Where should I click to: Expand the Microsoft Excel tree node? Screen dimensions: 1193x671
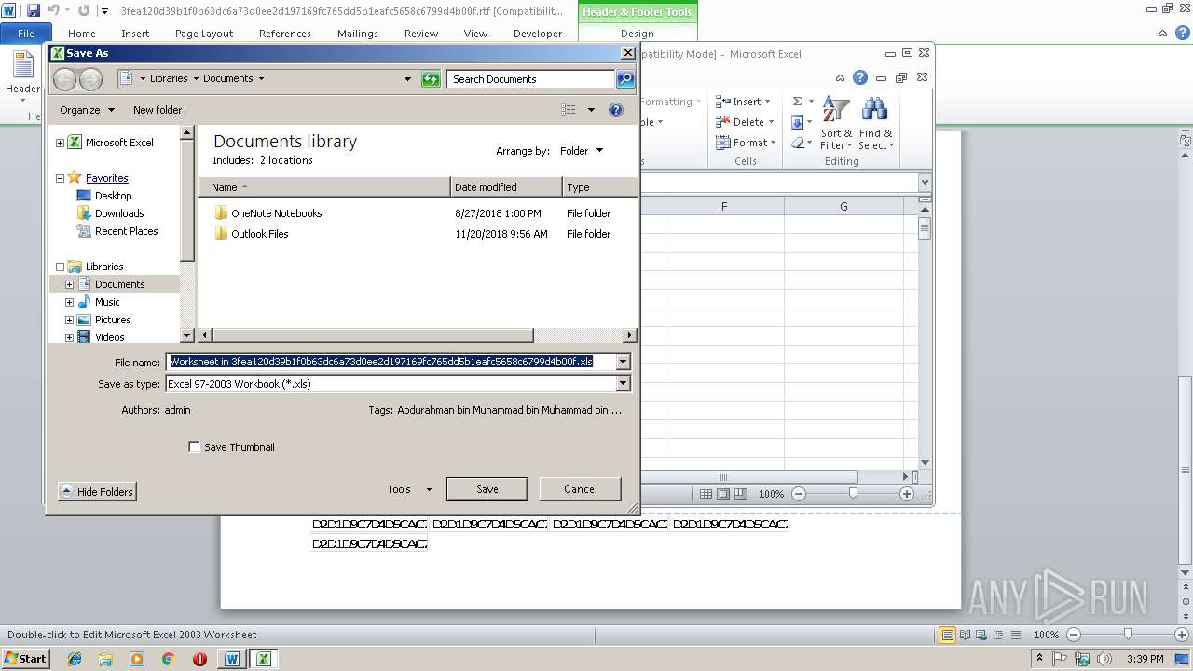click(61, 143)
